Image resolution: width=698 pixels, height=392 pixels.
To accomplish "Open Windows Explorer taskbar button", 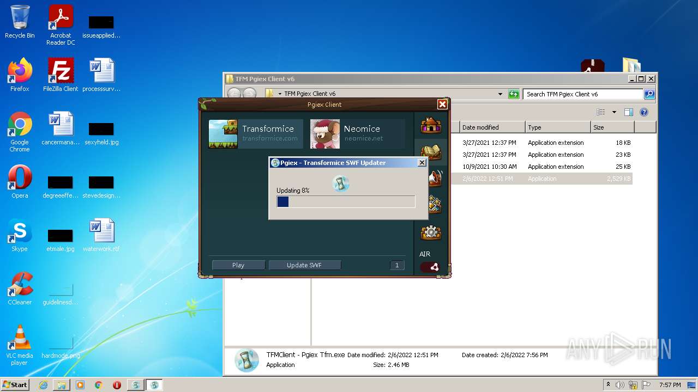I will coord(62,385).
